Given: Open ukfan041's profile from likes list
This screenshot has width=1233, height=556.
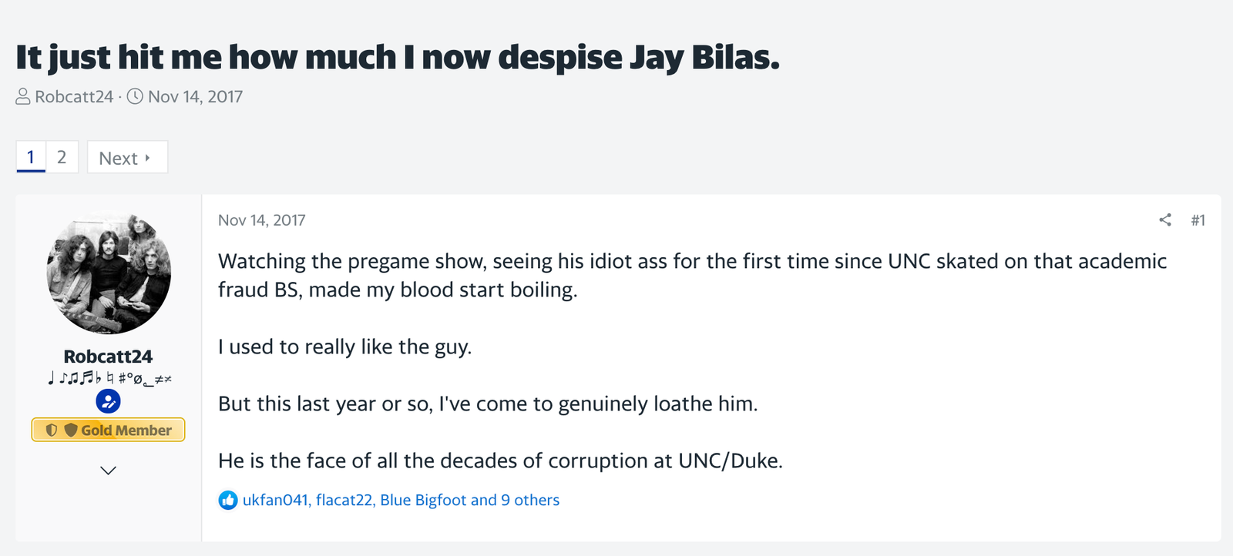Looking at the screenshot, I should 275,501.
